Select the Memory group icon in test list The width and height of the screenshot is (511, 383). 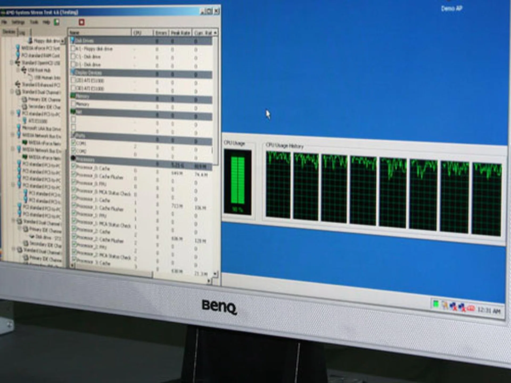(x=73, y=96)
